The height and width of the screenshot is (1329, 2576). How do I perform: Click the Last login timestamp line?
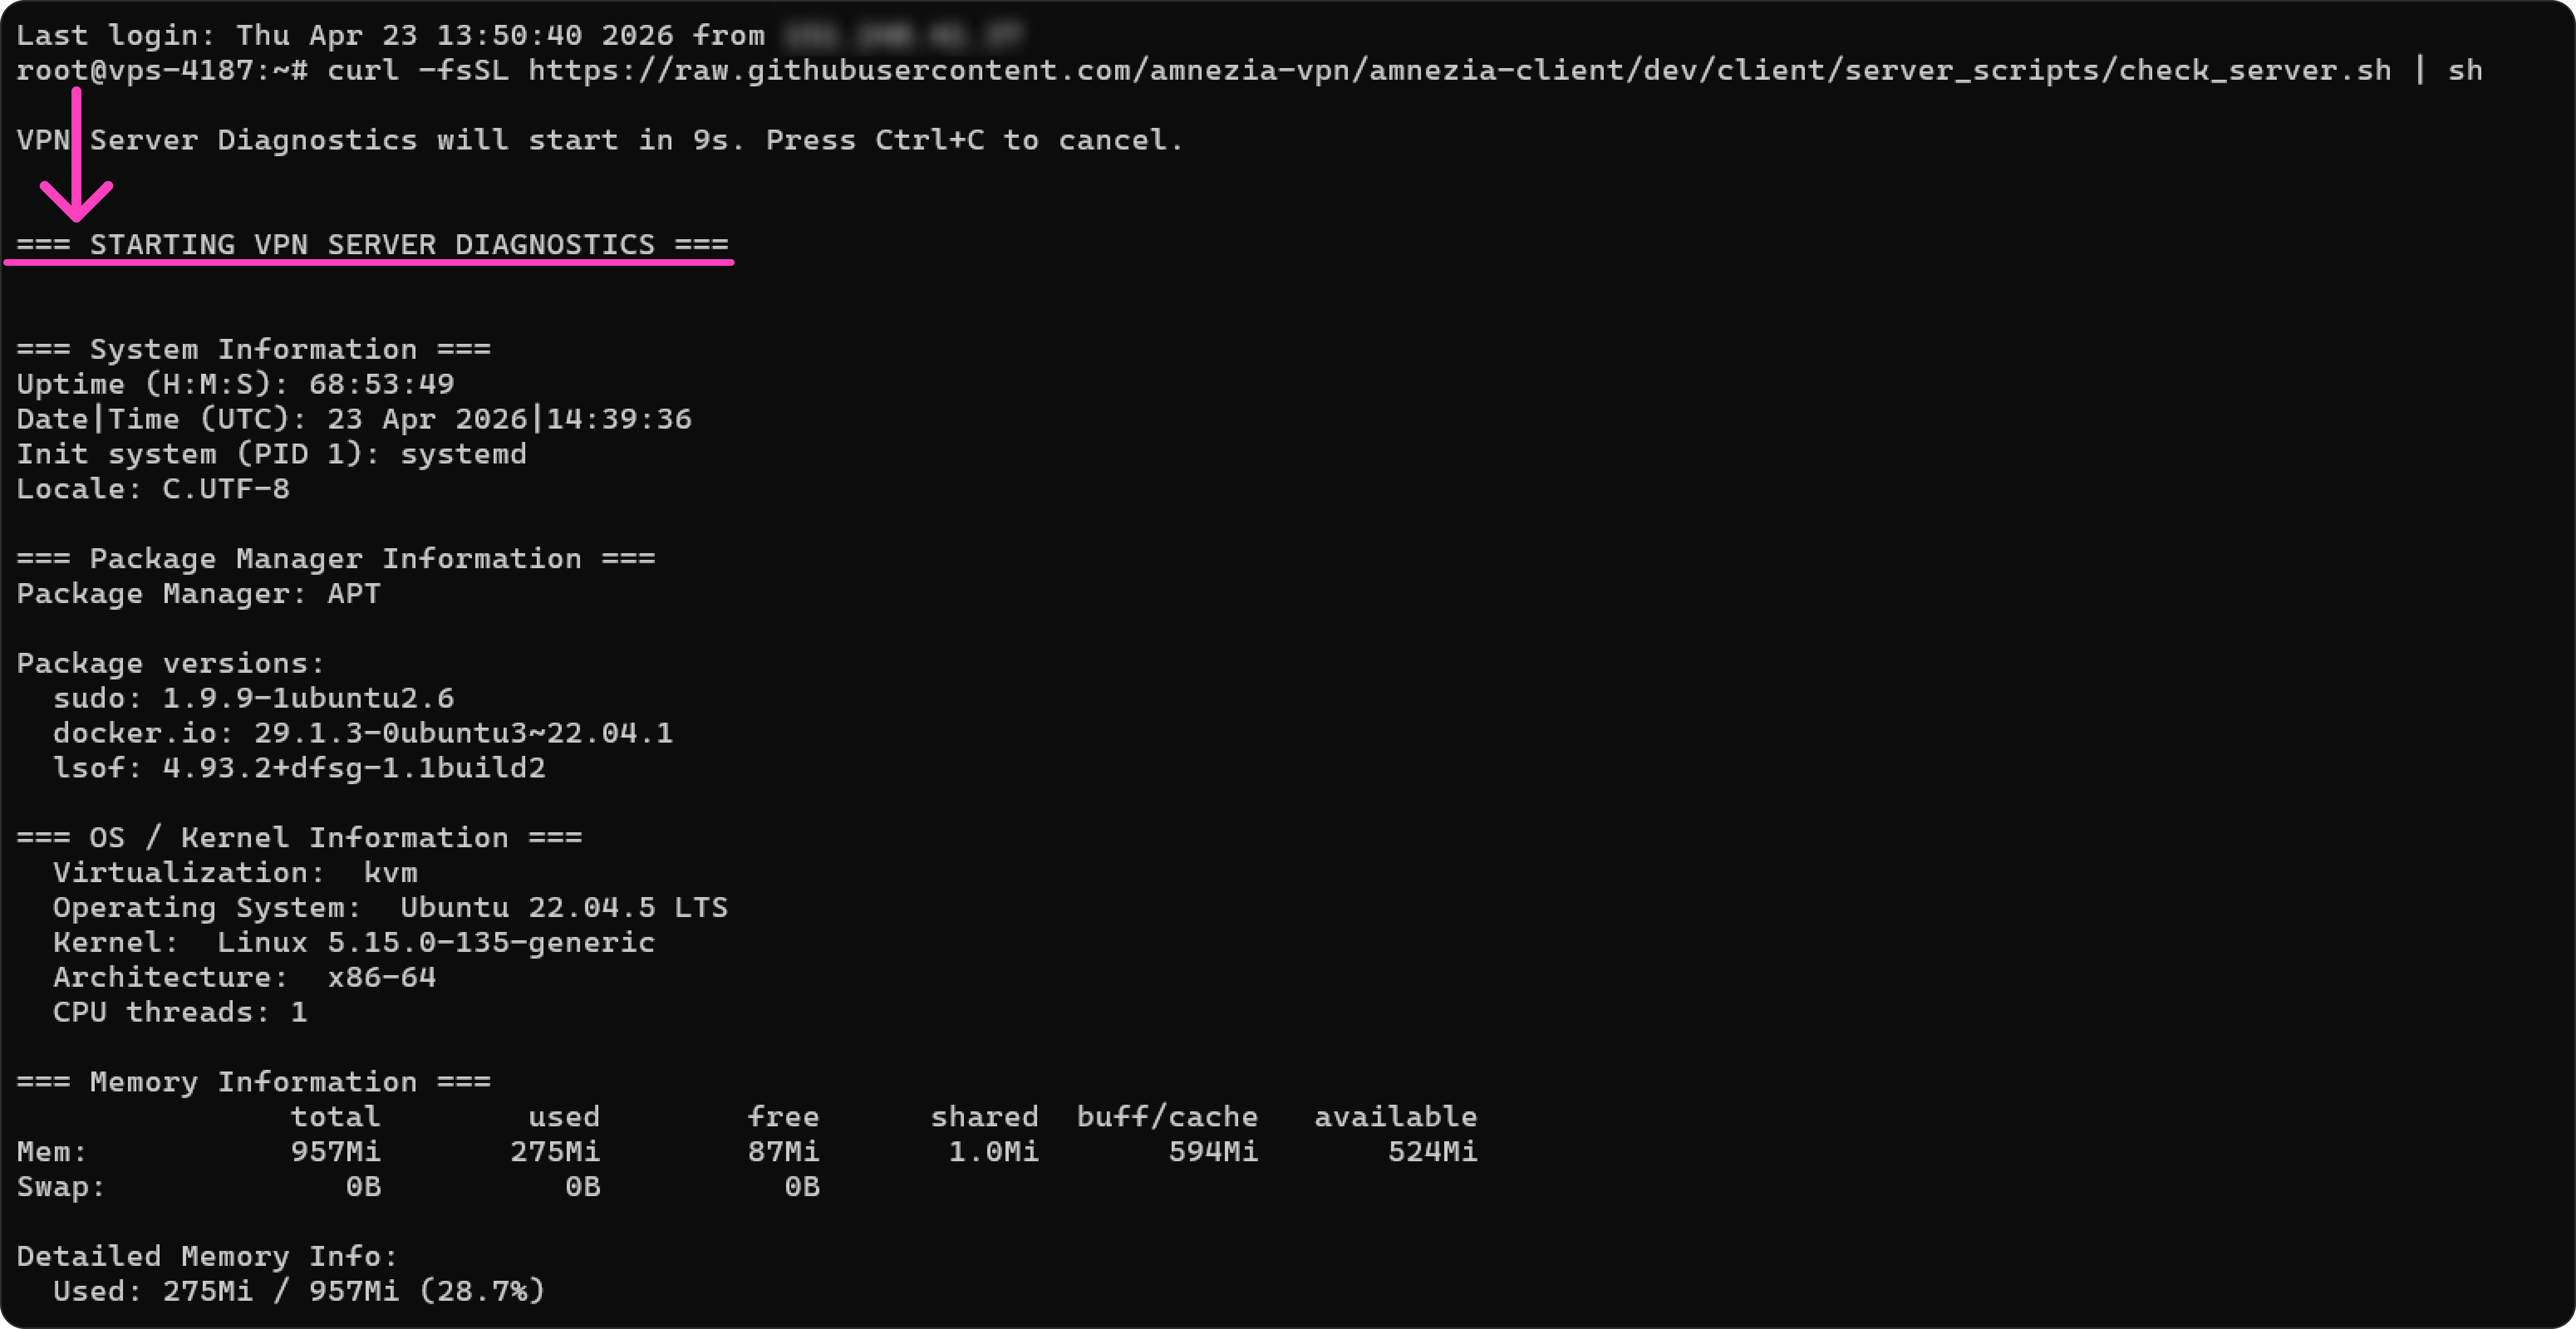tap(390, 36)
